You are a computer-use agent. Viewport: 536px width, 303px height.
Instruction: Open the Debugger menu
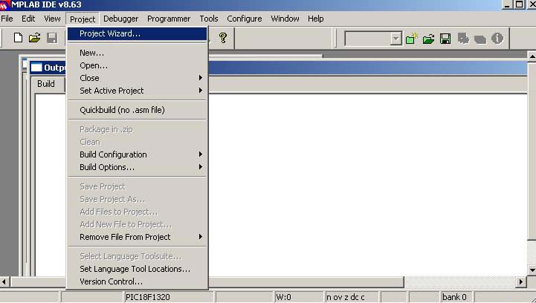pos(120,19)
